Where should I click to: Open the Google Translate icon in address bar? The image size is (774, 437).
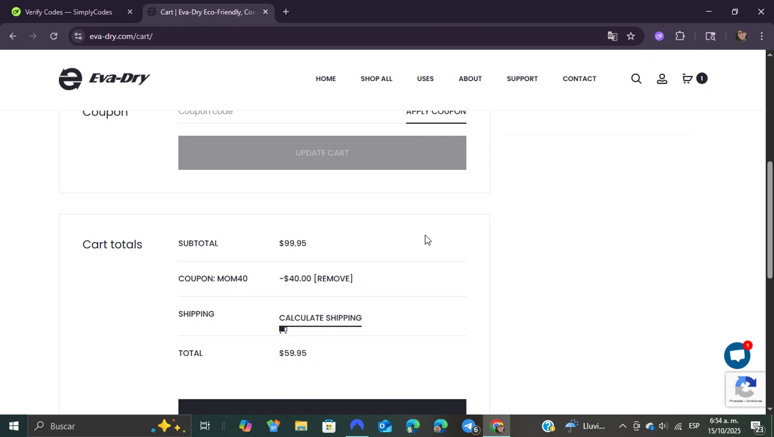pos(612,36)
